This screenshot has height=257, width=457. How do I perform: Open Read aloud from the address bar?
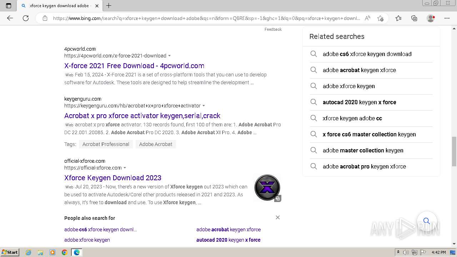coord(367,18)
